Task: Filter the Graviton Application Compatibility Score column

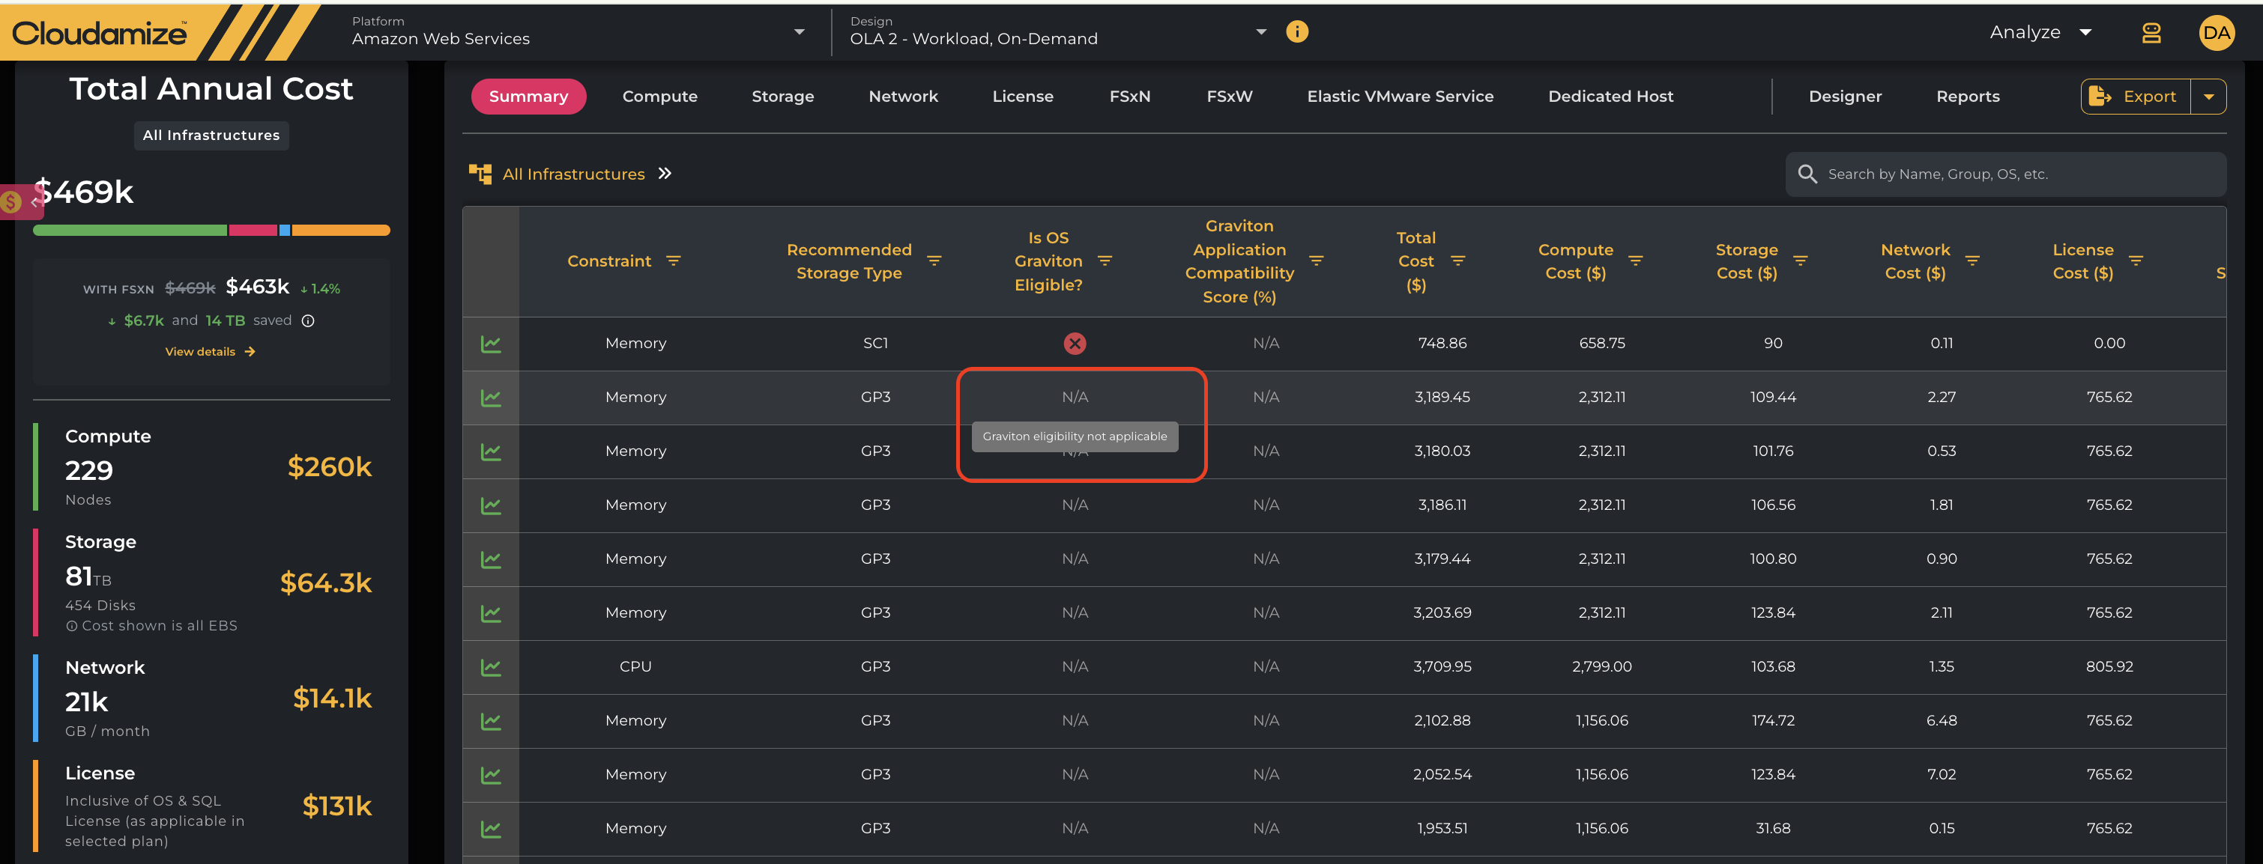Action: point(1316,261)
